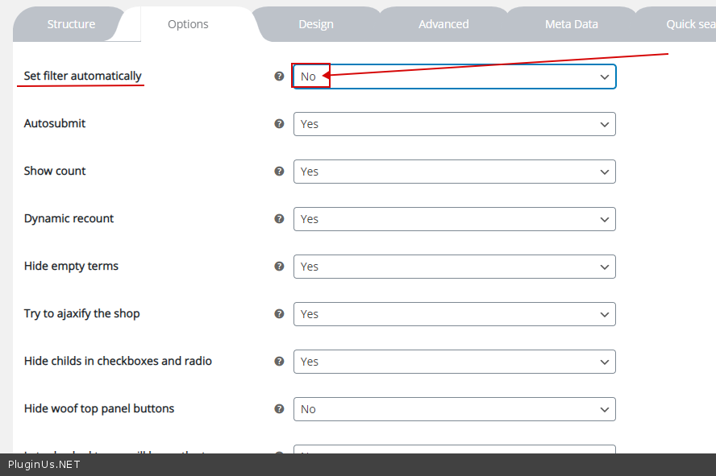Open Hide woof top panel buttons dropdown
The image size is (716, 476).
(x=454, y=409)
